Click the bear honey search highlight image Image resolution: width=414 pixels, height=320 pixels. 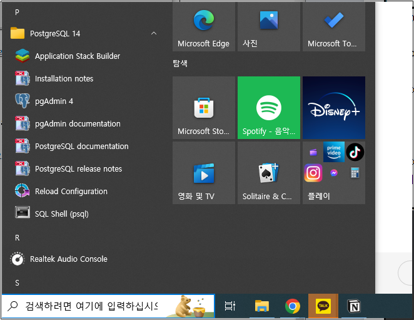pyautogui.click(x=191, y=306)
